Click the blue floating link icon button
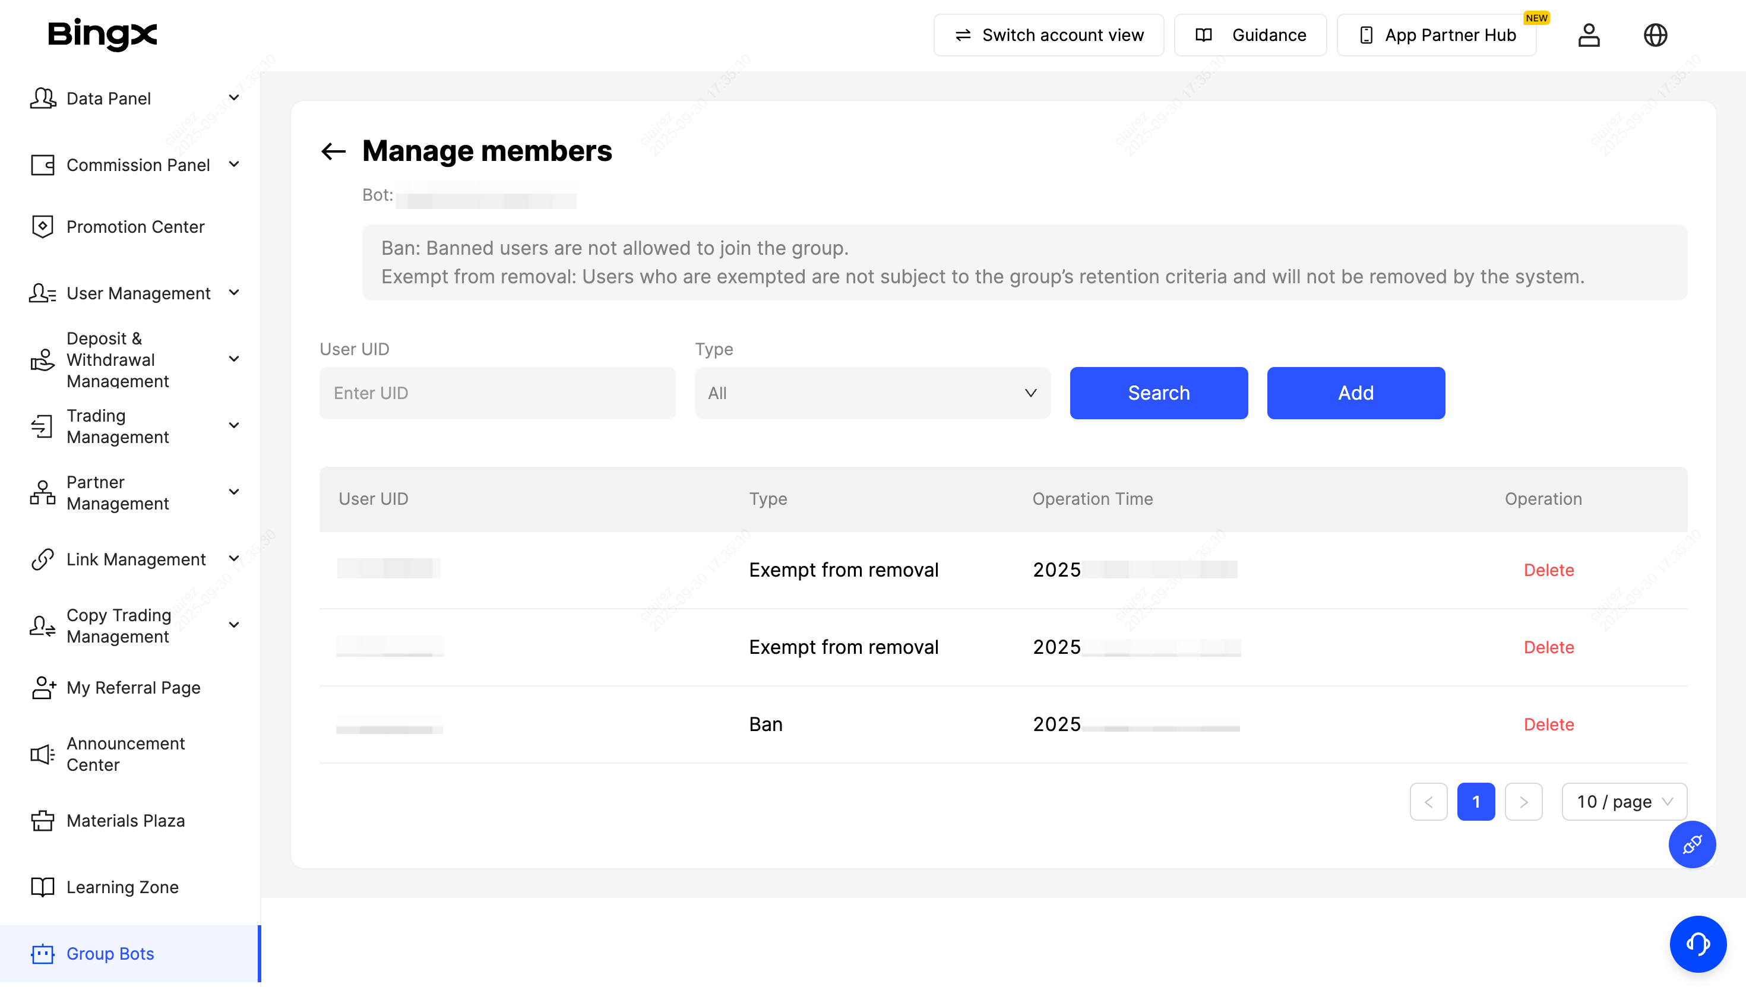Image resolution: width=1746 pixels, height=987 pixels. point(1691,844)
